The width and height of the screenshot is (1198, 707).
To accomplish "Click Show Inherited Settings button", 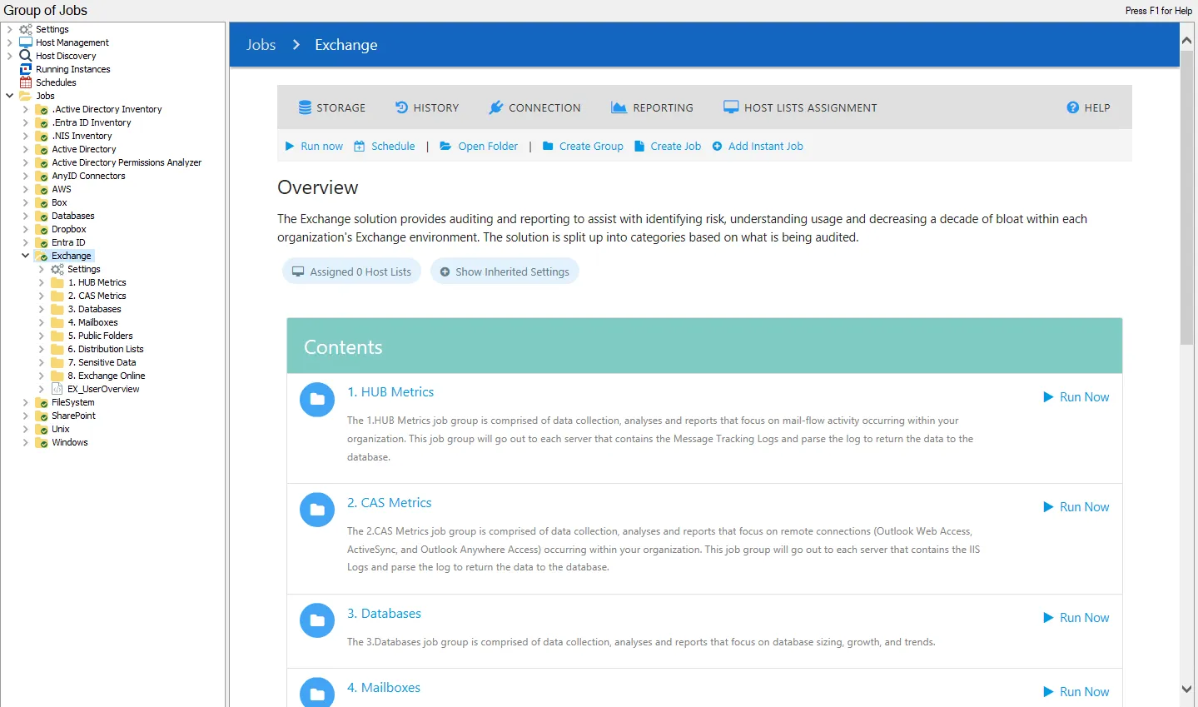I will pyautogui.click(x=505, y=271).
